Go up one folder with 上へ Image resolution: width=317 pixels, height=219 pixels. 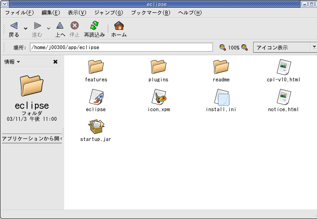click(60, 26)
